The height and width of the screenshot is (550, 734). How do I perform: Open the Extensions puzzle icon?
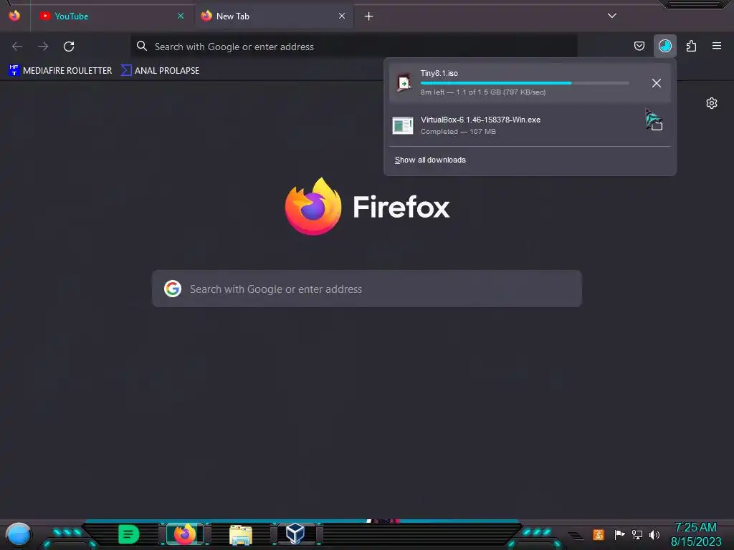click(x=691, y=46)
